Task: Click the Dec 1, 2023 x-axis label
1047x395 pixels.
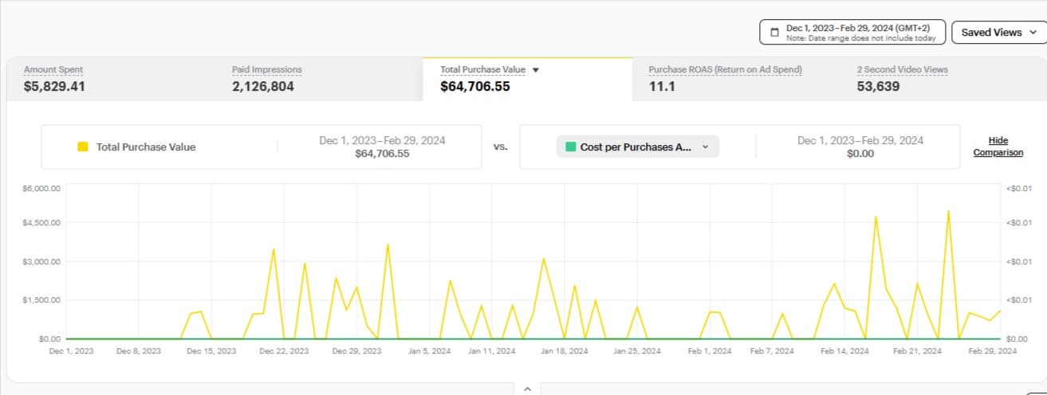Action: coord(71,351)
